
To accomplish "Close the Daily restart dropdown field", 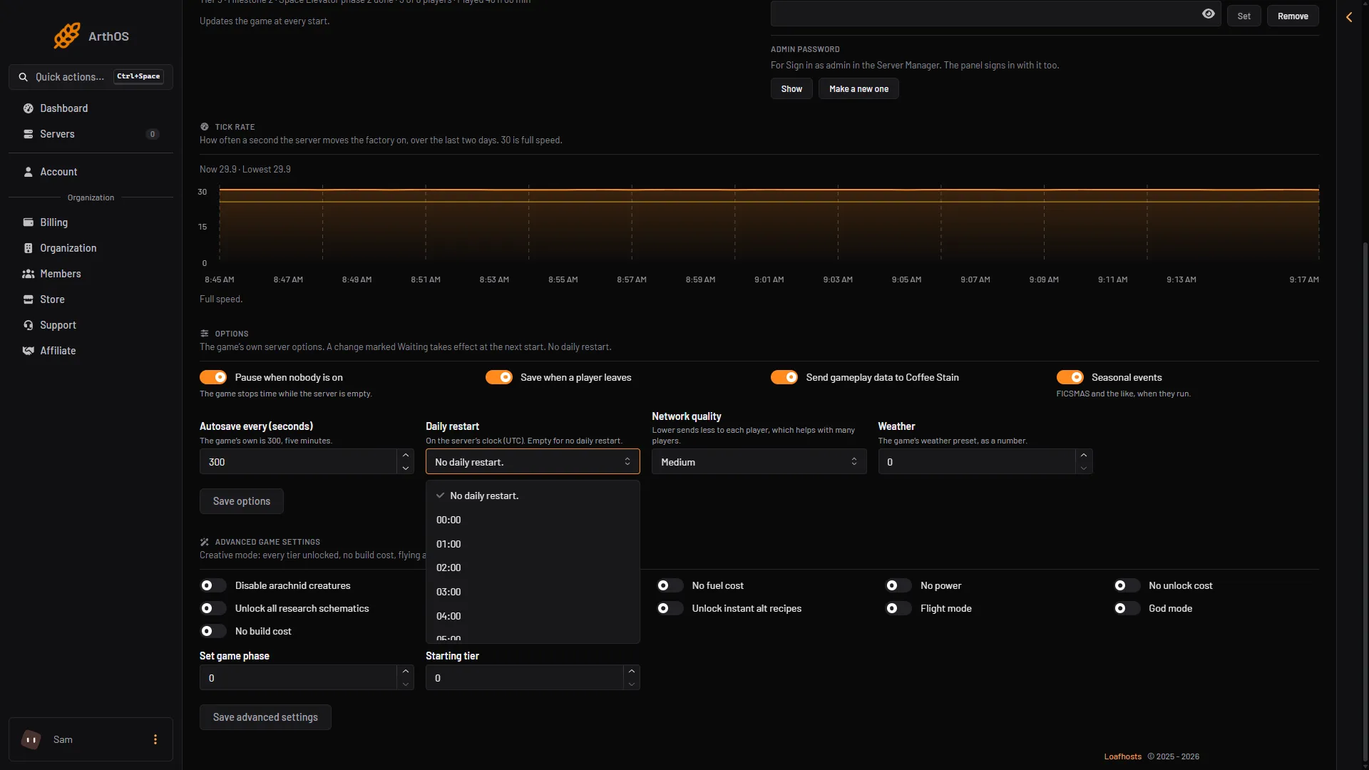I will [x=533, y=462].
